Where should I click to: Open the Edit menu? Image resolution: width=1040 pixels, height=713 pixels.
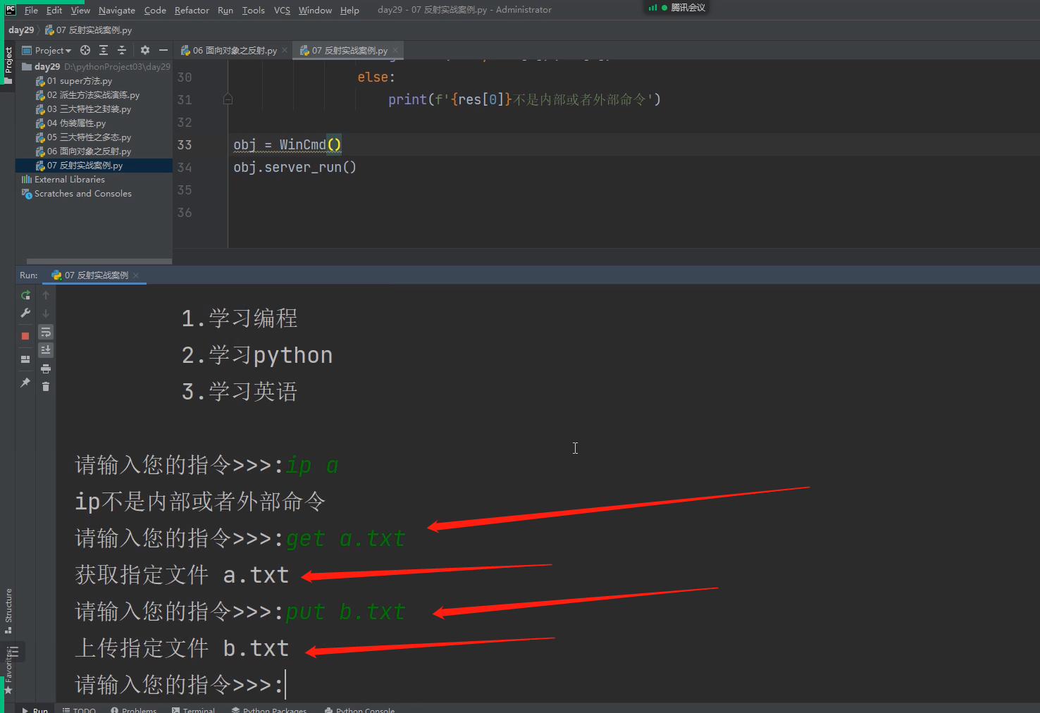pyautogui.click(x=54, y=10)
